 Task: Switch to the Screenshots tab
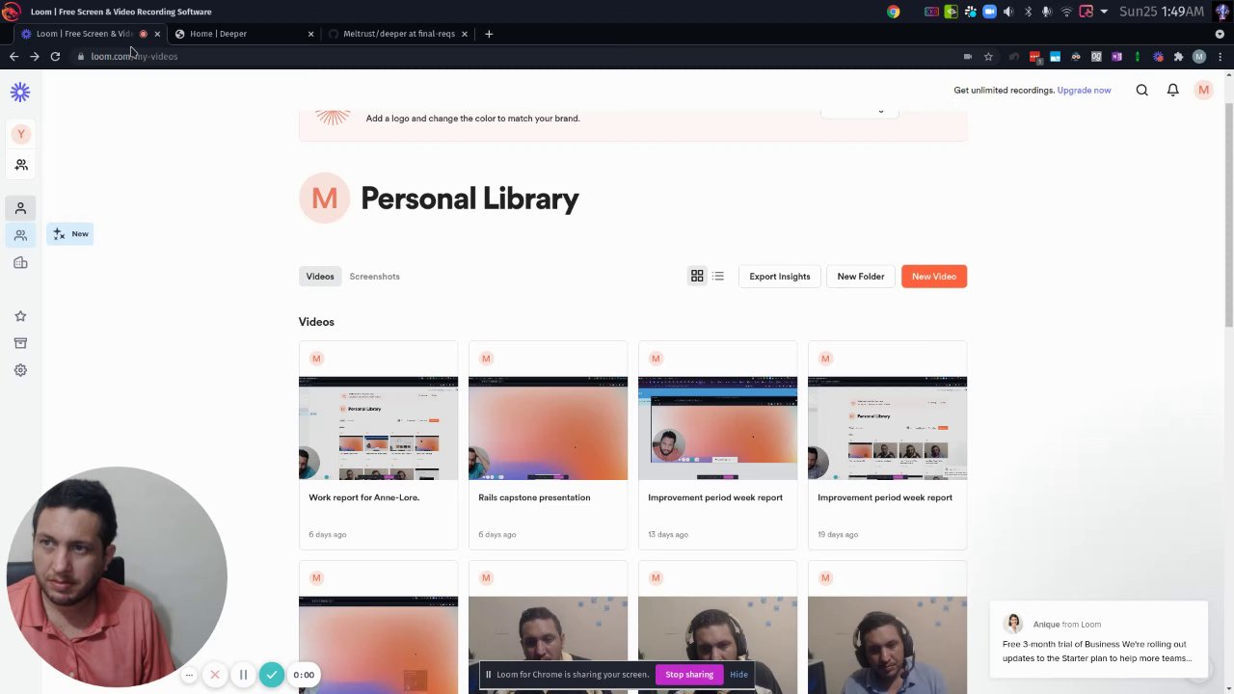tap(374, 277)
